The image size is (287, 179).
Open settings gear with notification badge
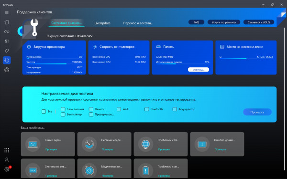pos(7,169)
